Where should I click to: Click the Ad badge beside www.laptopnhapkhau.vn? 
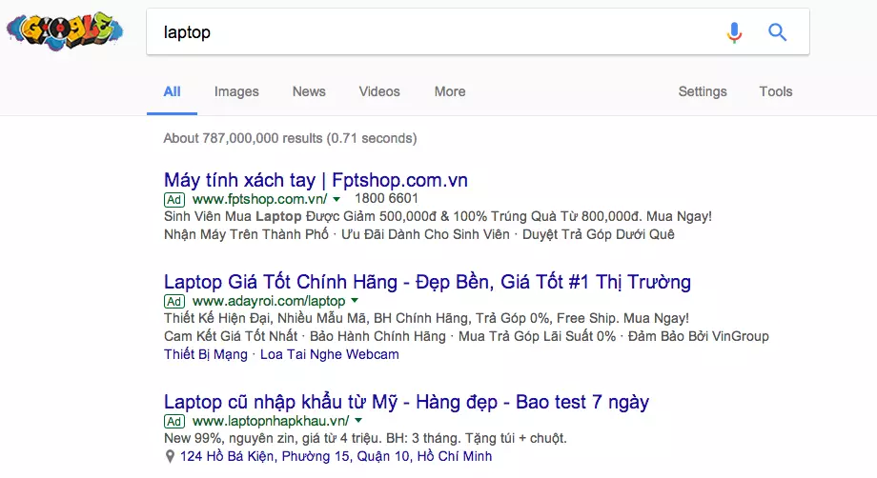pos(173,421)
